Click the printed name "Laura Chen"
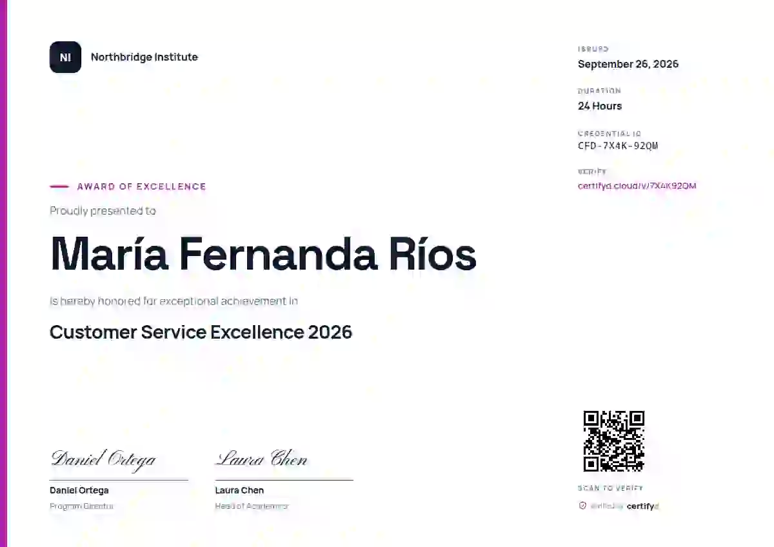 (239, 490)
